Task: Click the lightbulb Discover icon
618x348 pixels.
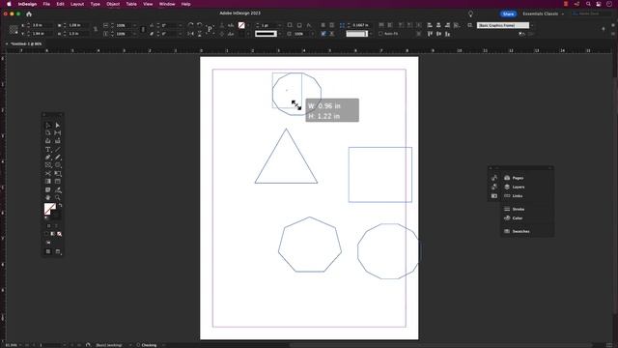Action: pyautogui.click(x=470, y=14)
